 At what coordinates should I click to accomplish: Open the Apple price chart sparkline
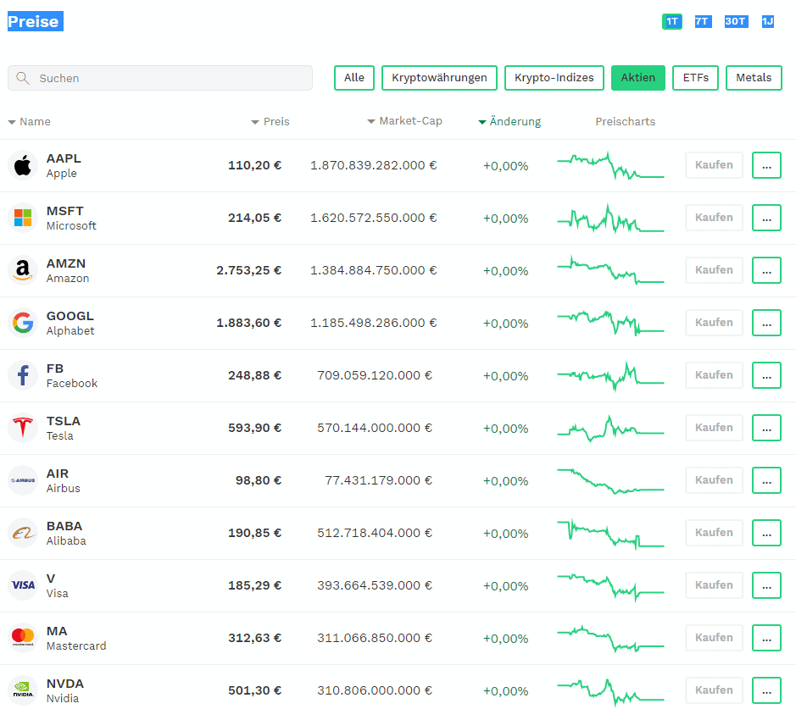click(x=610, y=165)
